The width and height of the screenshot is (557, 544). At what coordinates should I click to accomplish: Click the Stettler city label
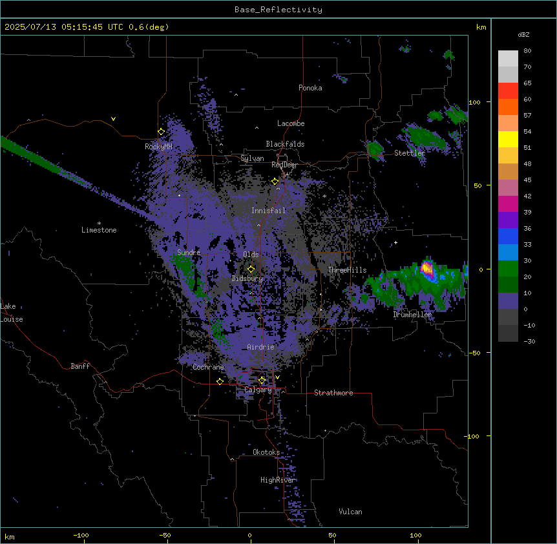coord(410,153)
